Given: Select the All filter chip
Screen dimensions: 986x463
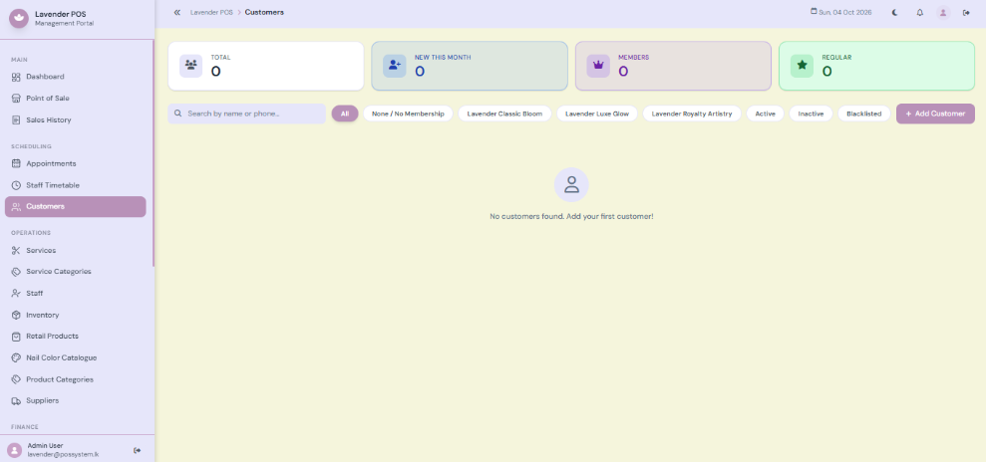Looking at the screenshot, I should tap(345, 114).
